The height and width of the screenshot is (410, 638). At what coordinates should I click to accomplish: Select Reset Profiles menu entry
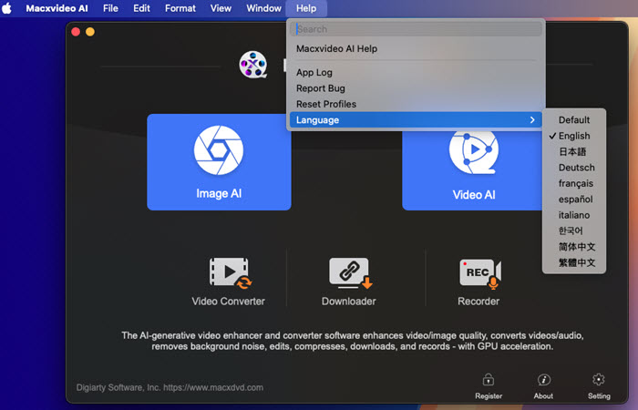(416, 104)
